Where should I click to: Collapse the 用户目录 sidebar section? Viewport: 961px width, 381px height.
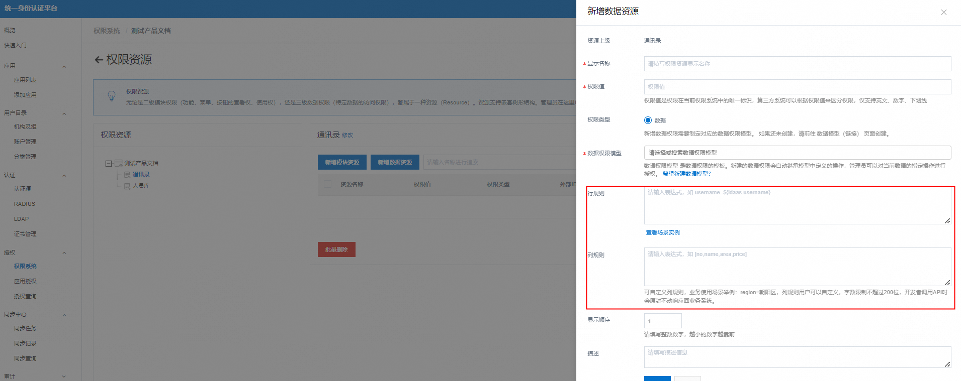[x=64, y=114]
